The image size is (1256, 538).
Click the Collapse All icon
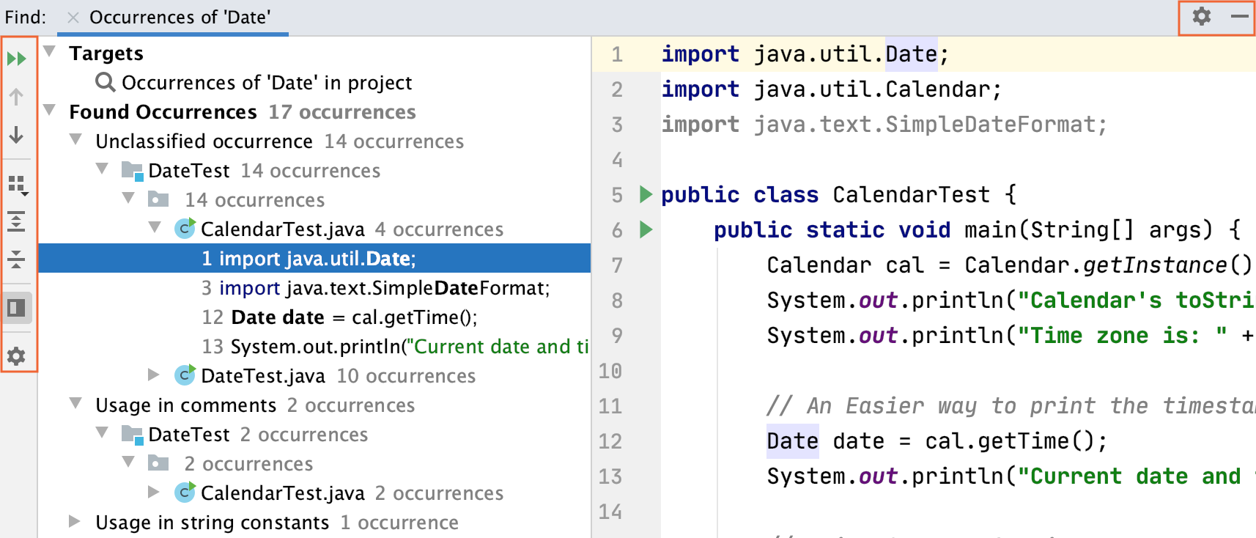pyautogui.click(x=16, y=258)
